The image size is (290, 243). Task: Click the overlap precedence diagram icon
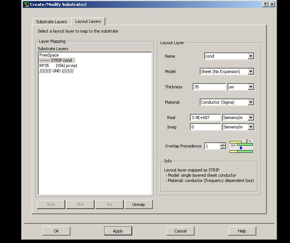241,146
